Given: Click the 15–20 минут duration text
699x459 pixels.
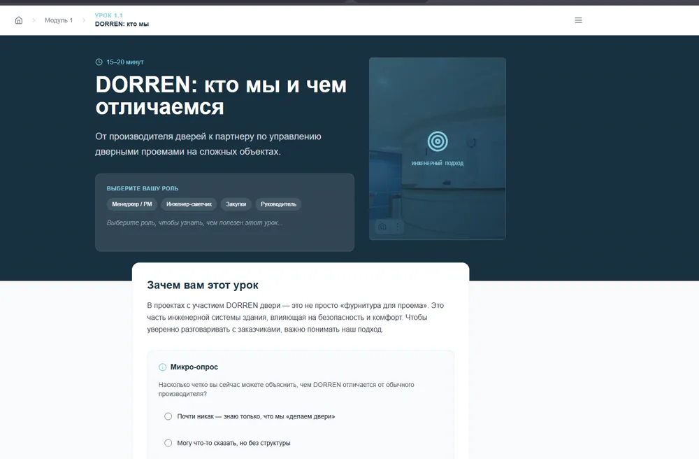Looking at the screenshot, I should coord(125,62).
